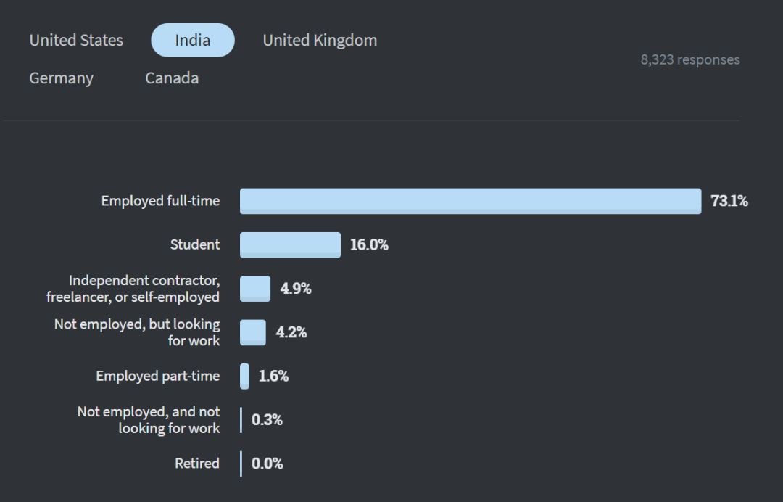Click the 16.0% value label
Viewport: 783px width, 502px height.
pyautogui.click(x=369, y=245)
